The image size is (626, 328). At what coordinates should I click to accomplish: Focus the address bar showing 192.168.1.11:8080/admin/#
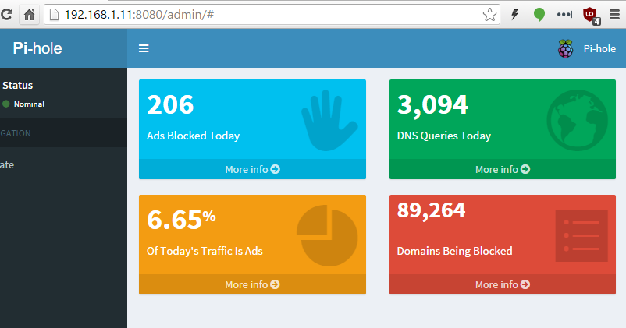pyautogui.click(x=272, y=15)
